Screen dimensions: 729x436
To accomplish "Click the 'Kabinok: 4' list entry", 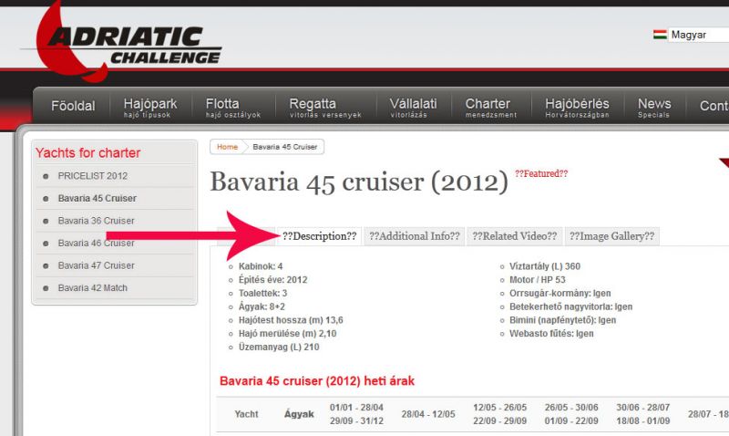I will (x=261, y=266).
